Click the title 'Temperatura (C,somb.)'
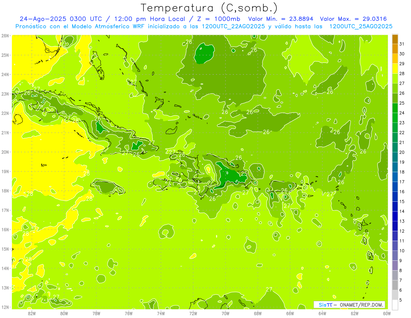Image resolution: width=411 pixels, height=318 pixels. click(x=209, y=8)
